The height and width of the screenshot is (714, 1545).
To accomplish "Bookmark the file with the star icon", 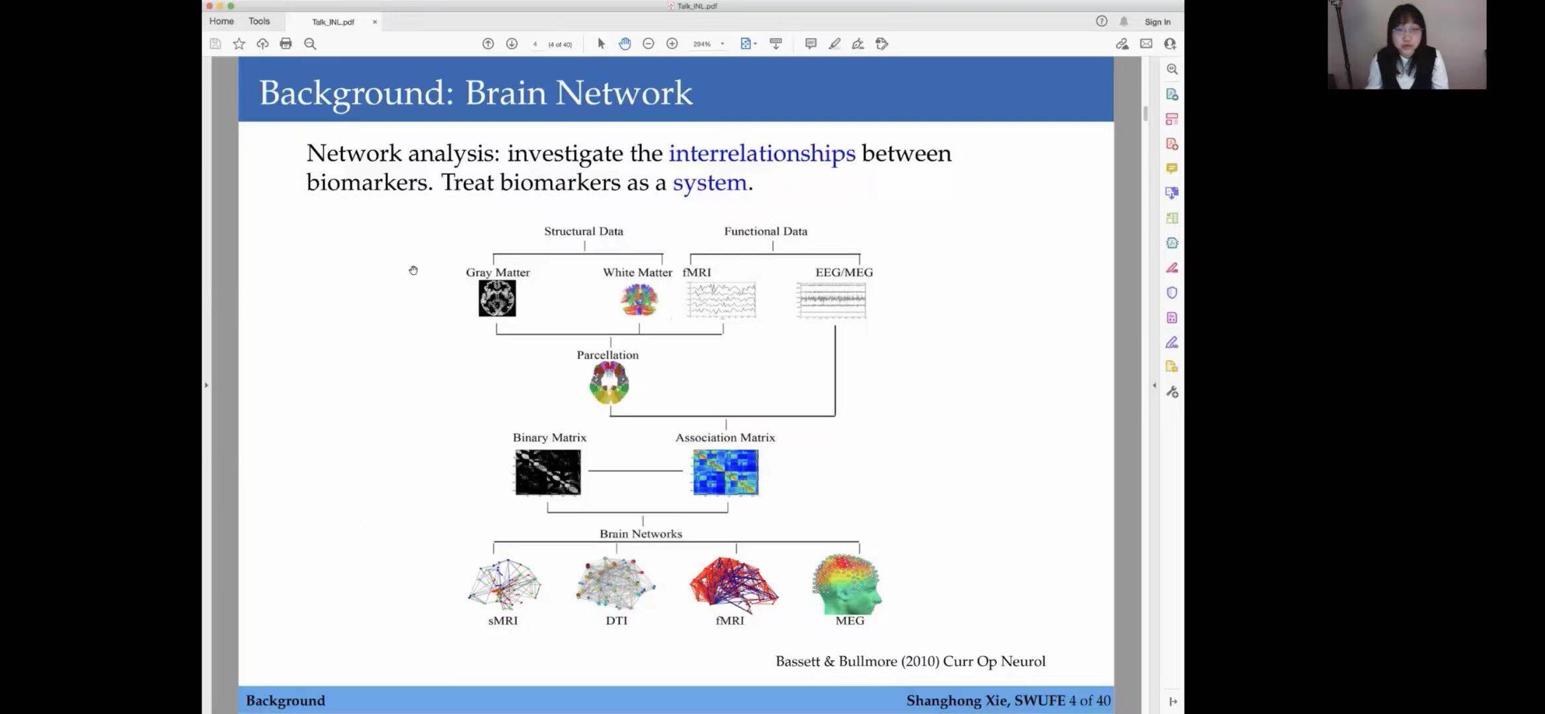I will pyautogui.click(x=239, y=44).
